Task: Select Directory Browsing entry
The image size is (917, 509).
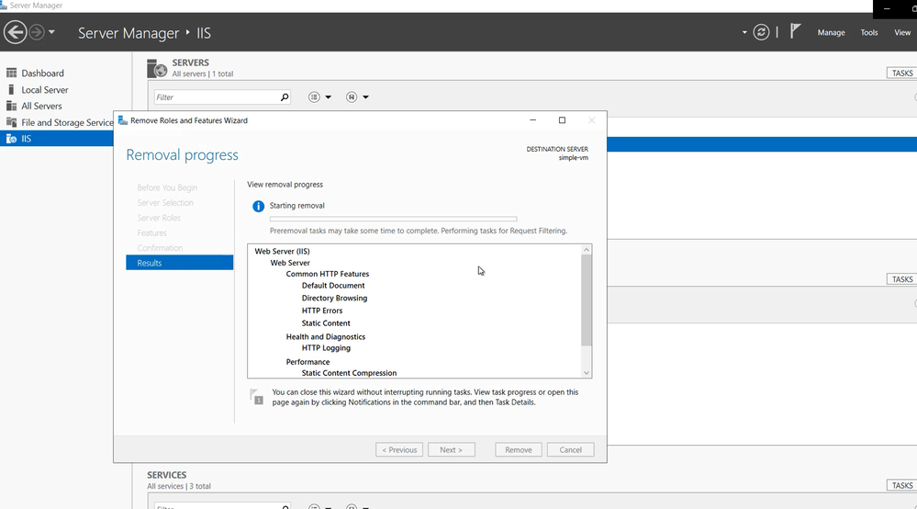Action: click(x=334, y=298)
